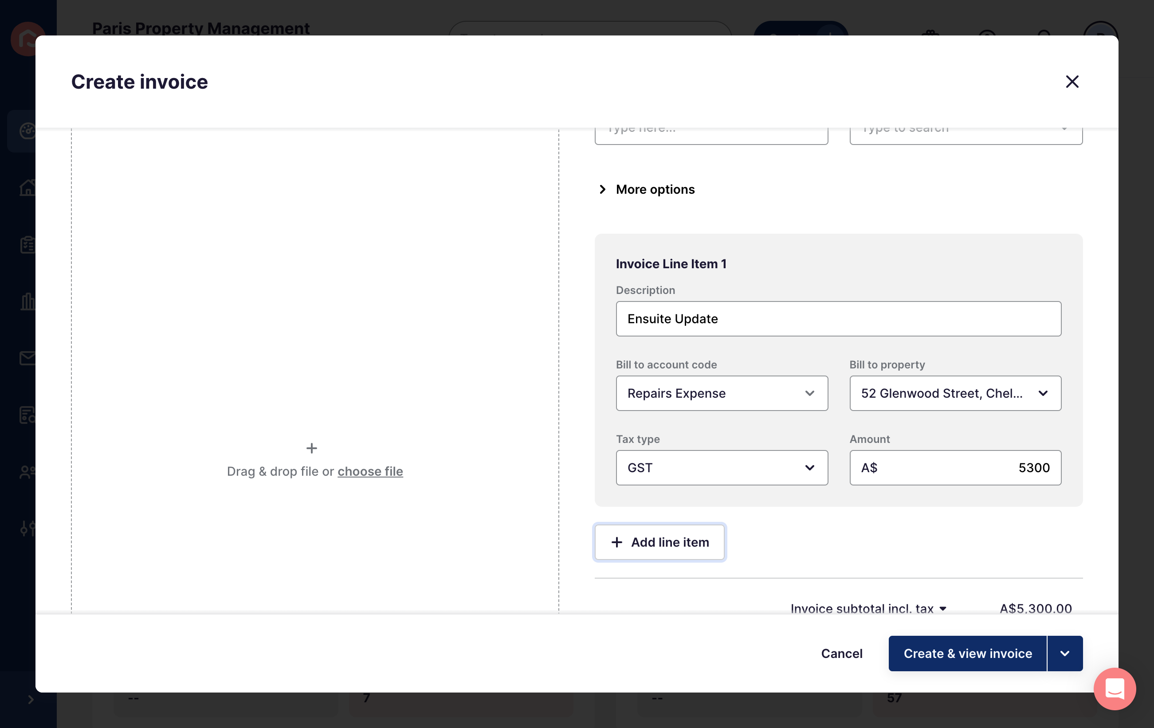Screen dimensions: 1154x728
Task: Open the Tax type GST dropdown
Action: (722, 467)
